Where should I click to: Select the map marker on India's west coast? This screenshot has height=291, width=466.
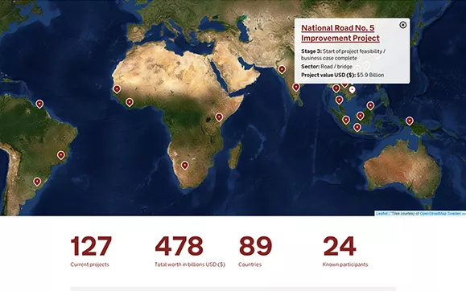pyautogui.click(x=282, y=69)
